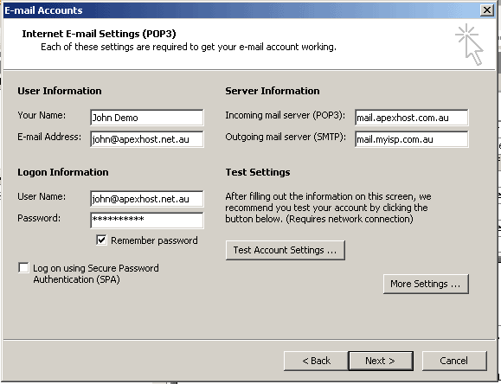
Task: Click the Remember password label text
Action: pyautogui.click(x=154, y=240)
